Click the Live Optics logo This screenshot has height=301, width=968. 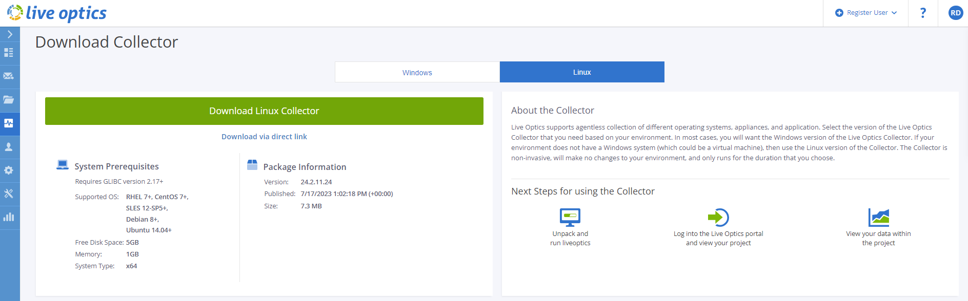coord(57,13)
